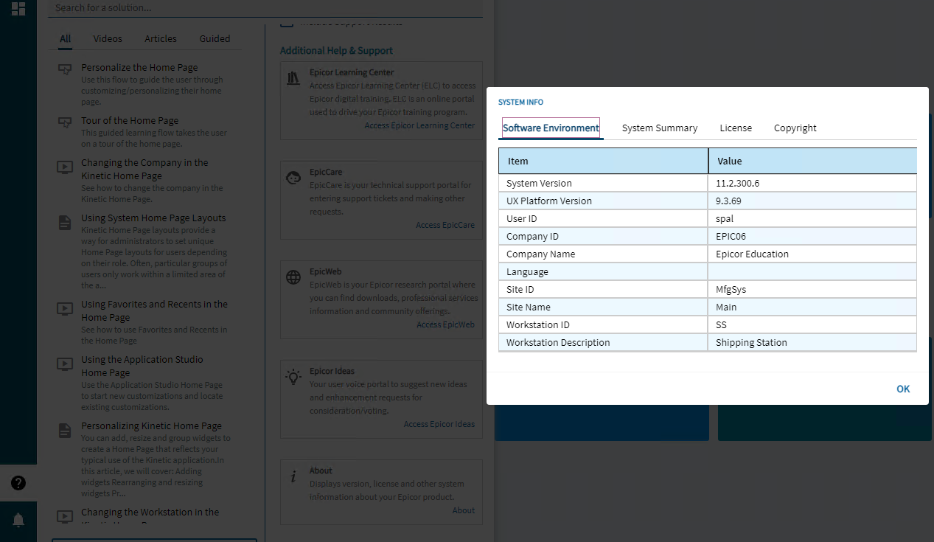The width and height of the screenshot is (934, 542).
Task: Click the About info icon
Action: point(293,476)
